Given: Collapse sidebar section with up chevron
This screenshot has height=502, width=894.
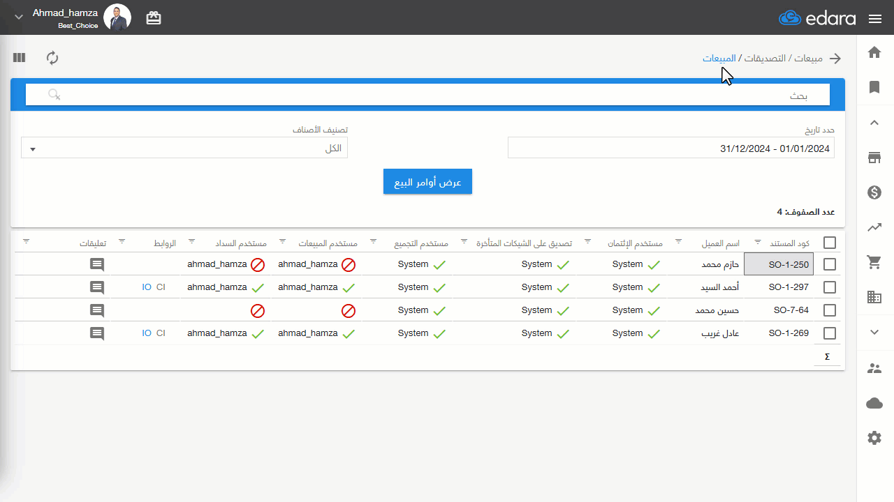Looking at the screenshot, I should (x=874, y=123).
